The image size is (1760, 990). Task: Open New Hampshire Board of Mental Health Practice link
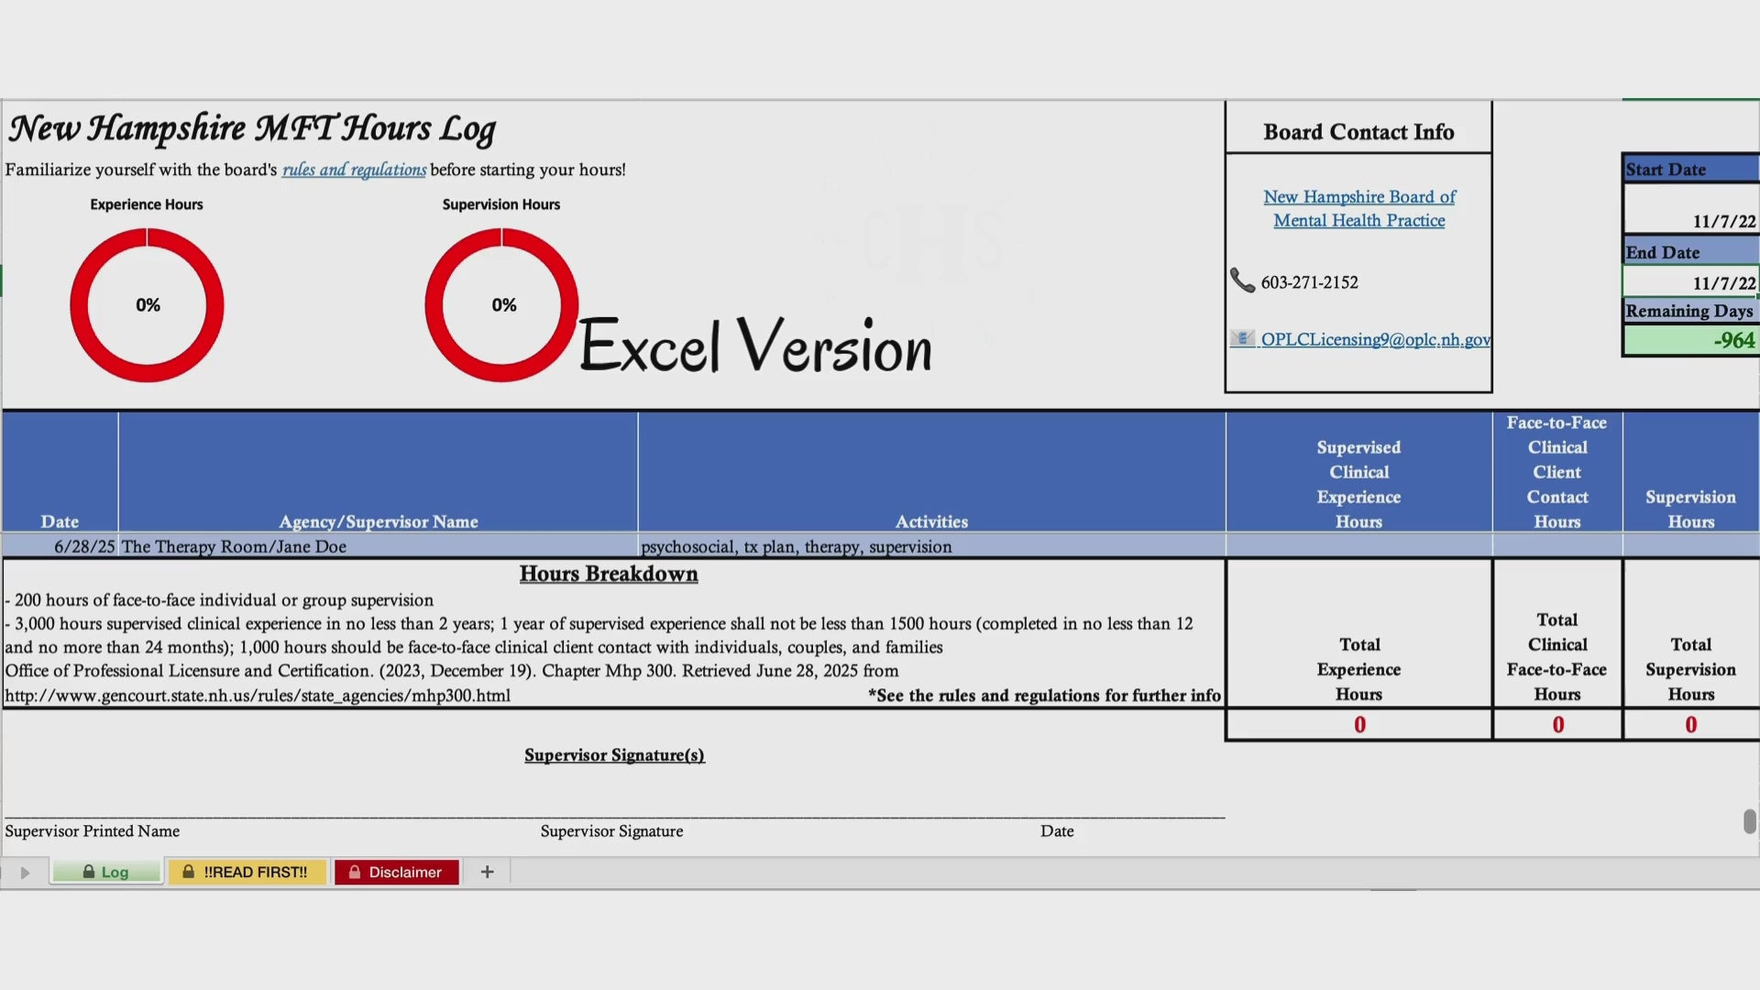[x=1359, y=208]
